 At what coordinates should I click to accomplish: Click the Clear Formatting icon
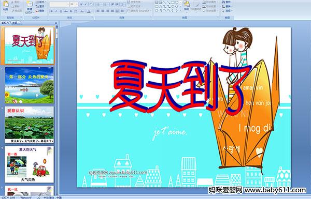pyautogui.click(x=91, y=4)
